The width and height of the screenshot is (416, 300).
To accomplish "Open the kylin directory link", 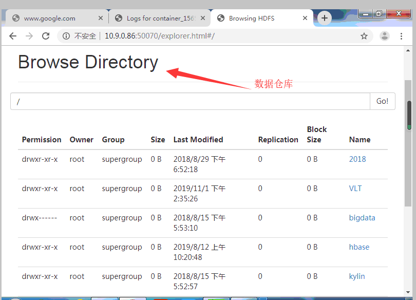I will pyautogui.click(x=357, y=276).
